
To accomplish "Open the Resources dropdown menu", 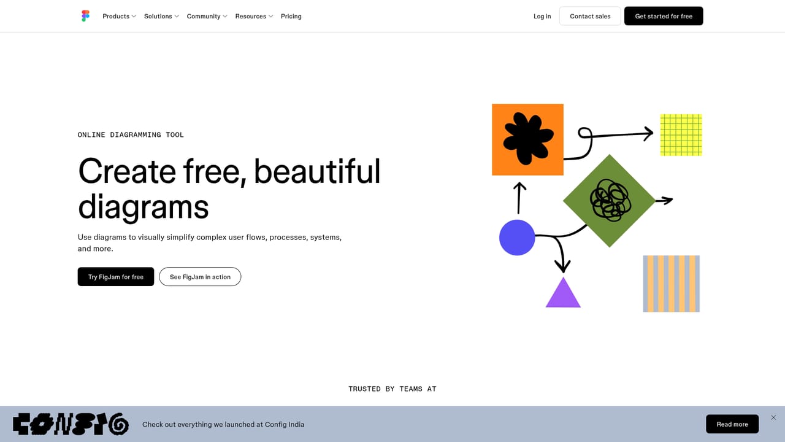I will click(x=255, y=16).
